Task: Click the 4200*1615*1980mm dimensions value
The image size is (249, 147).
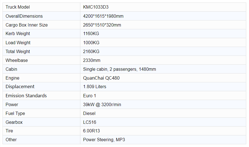Action: coord(103,16)
